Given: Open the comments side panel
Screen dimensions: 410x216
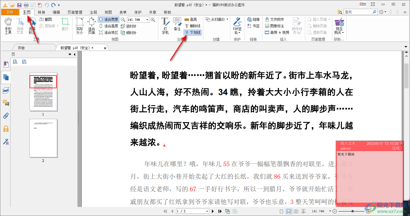Looking at the screenshot, I should [x=6, y=103].
